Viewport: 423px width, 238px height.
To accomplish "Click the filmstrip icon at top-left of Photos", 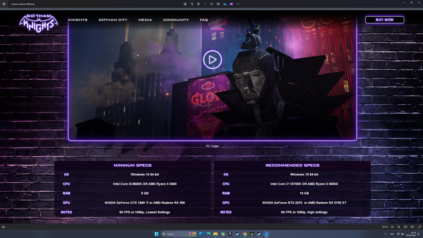I will pyautogui.click(x=4, y=4).
